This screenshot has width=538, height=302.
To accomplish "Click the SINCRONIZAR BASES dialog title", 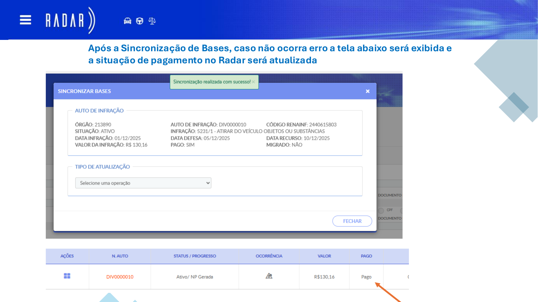I will tap(84, 91).
